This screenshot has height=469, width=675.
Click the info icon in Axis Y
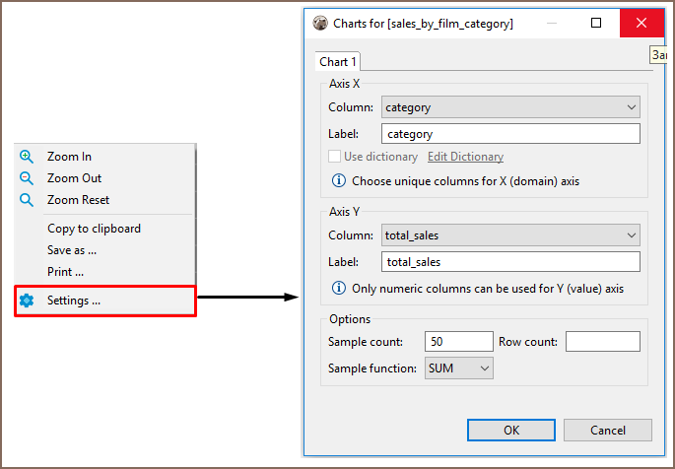click(339, 289)
